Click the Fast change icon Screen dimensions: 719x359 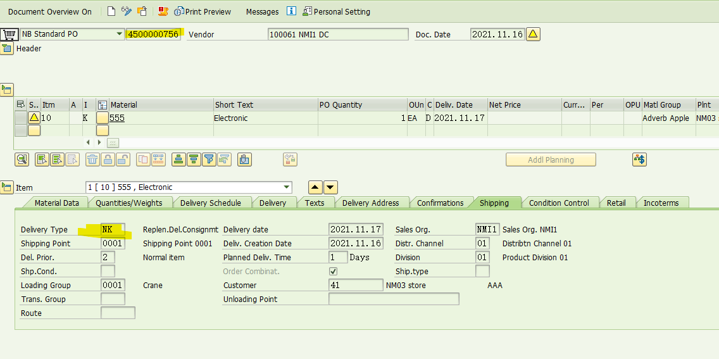(x=159, y=160)
